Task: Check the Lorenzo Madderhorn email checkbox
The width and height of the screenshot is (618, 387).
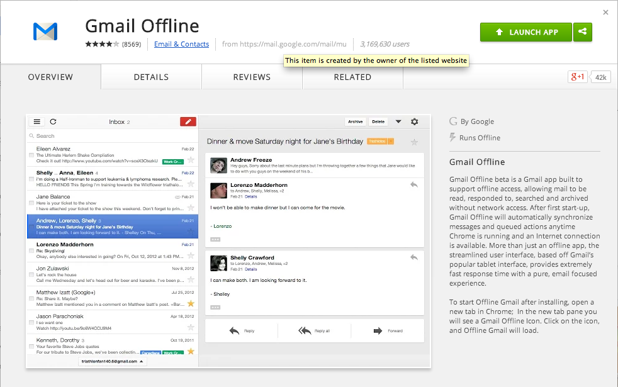Action: pyautogui.click(x=31, y=250)
